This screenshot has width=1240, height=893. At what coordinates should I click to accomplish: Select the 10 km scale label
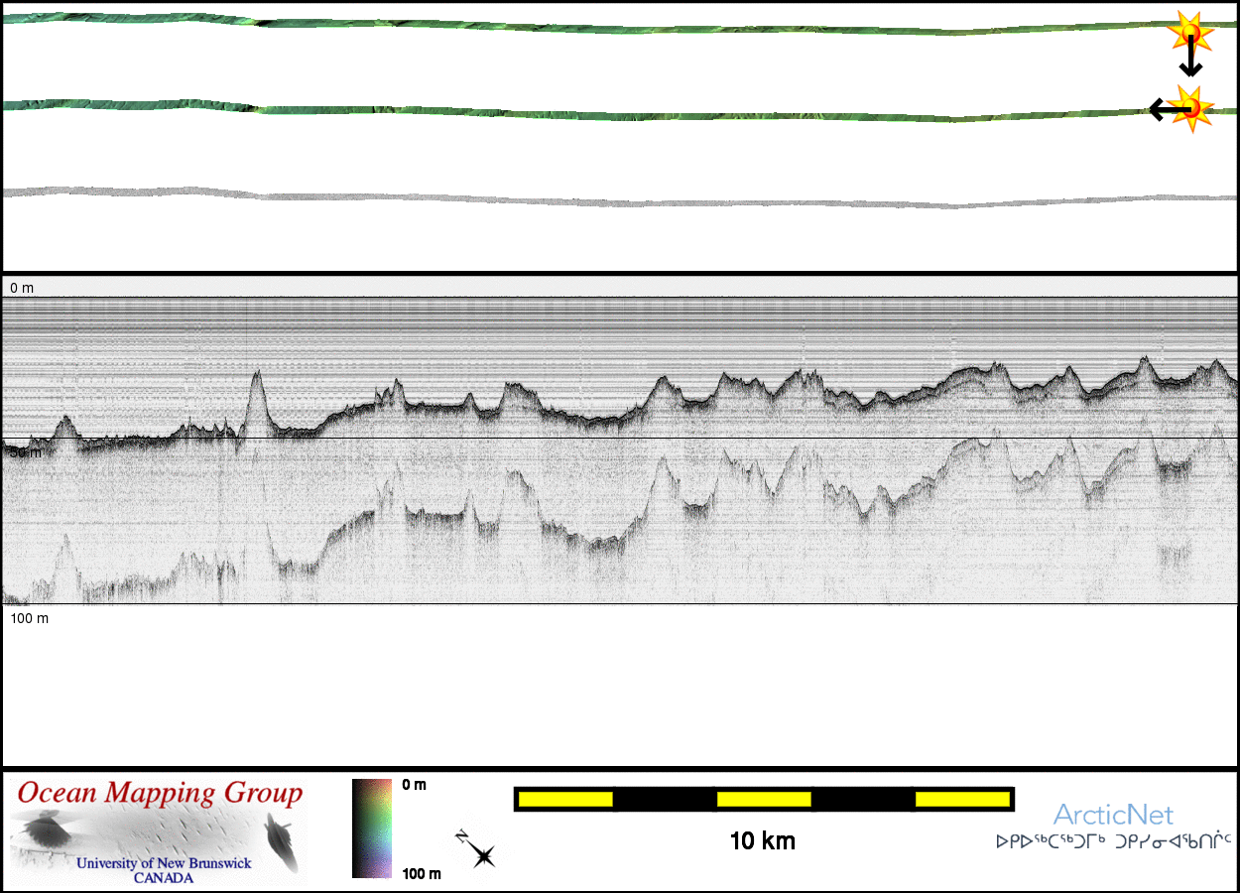coord(762,841)
